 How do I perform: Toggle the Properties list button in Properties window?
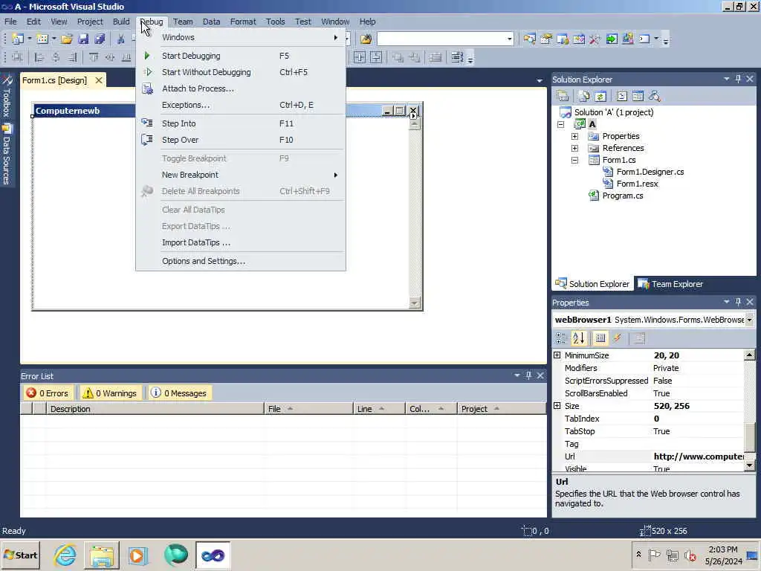[600, 338]
